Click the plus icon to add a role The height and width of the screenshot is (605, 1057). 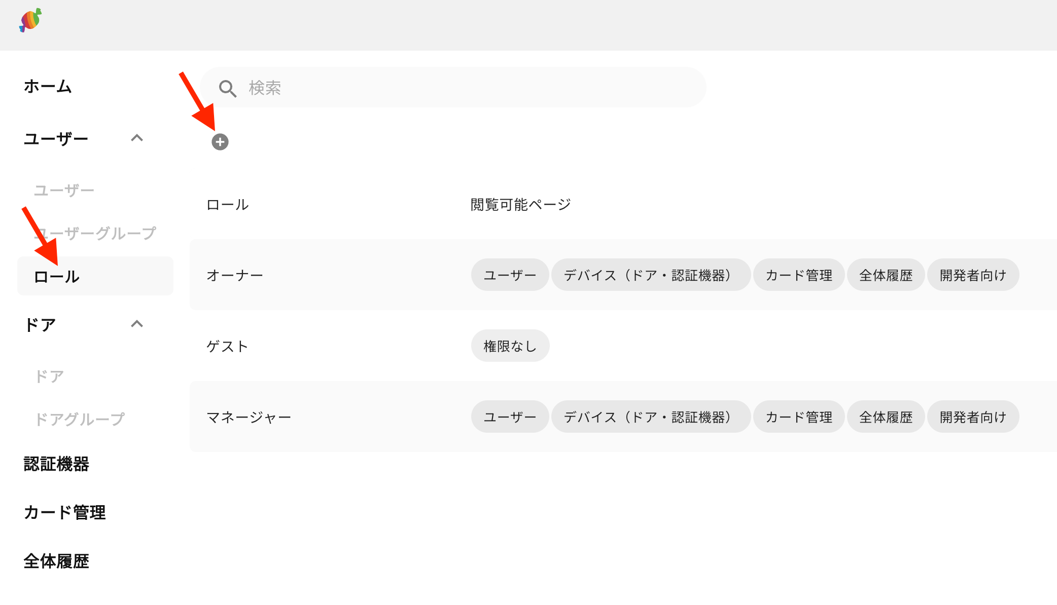[x=220, y=142]
